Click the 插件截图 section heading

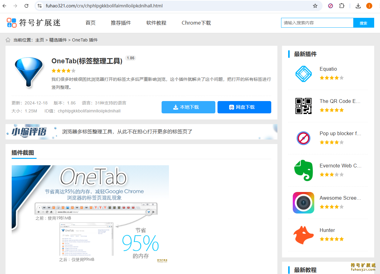pos(23,153)
